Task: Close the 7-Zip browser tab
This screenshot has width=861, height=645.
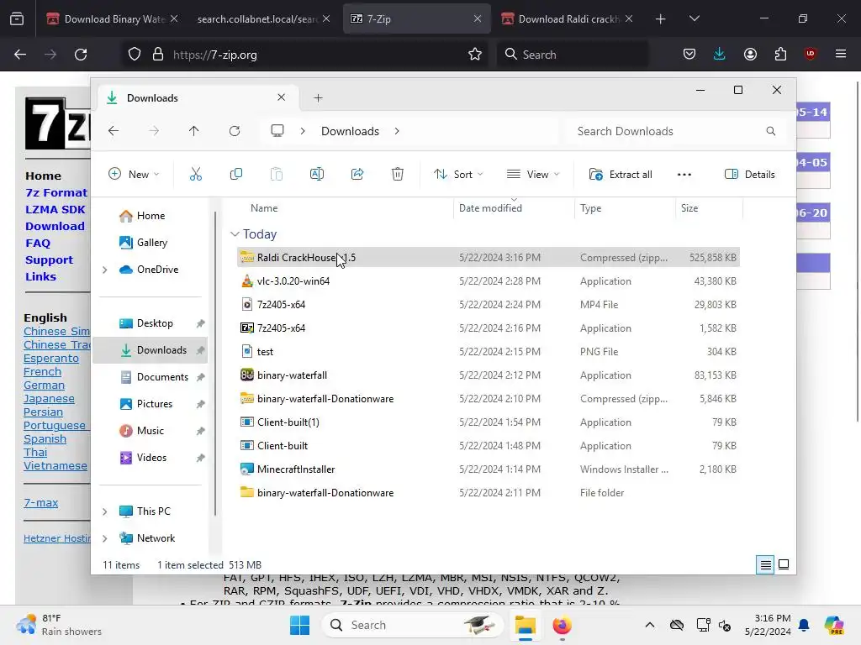Action: click(478, 18)
